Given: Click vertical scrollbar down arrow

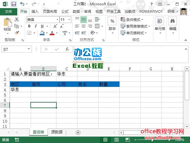Looking at the screenshot, I should click(x=187, y=127).
